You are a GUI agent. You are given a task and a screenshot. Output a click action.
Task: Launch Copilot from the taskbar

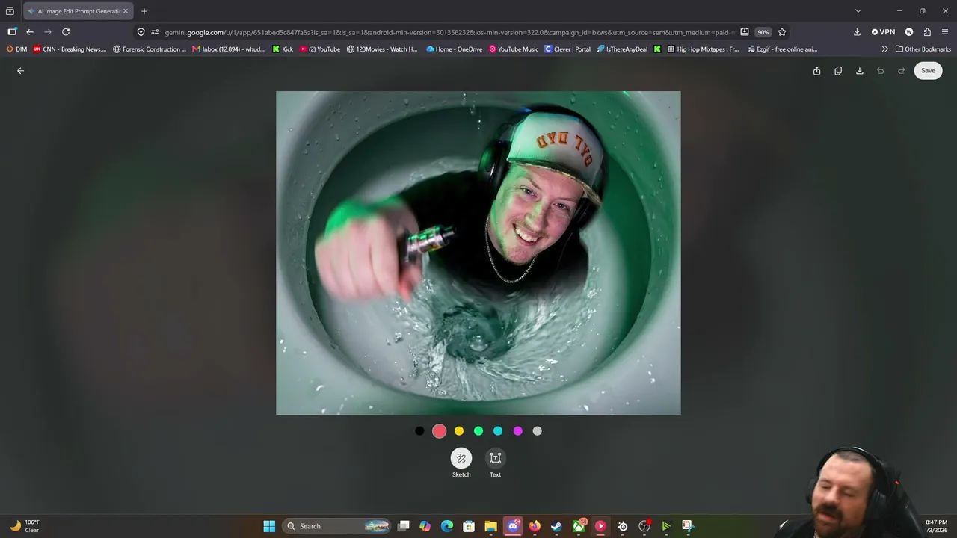coord(425,526)
